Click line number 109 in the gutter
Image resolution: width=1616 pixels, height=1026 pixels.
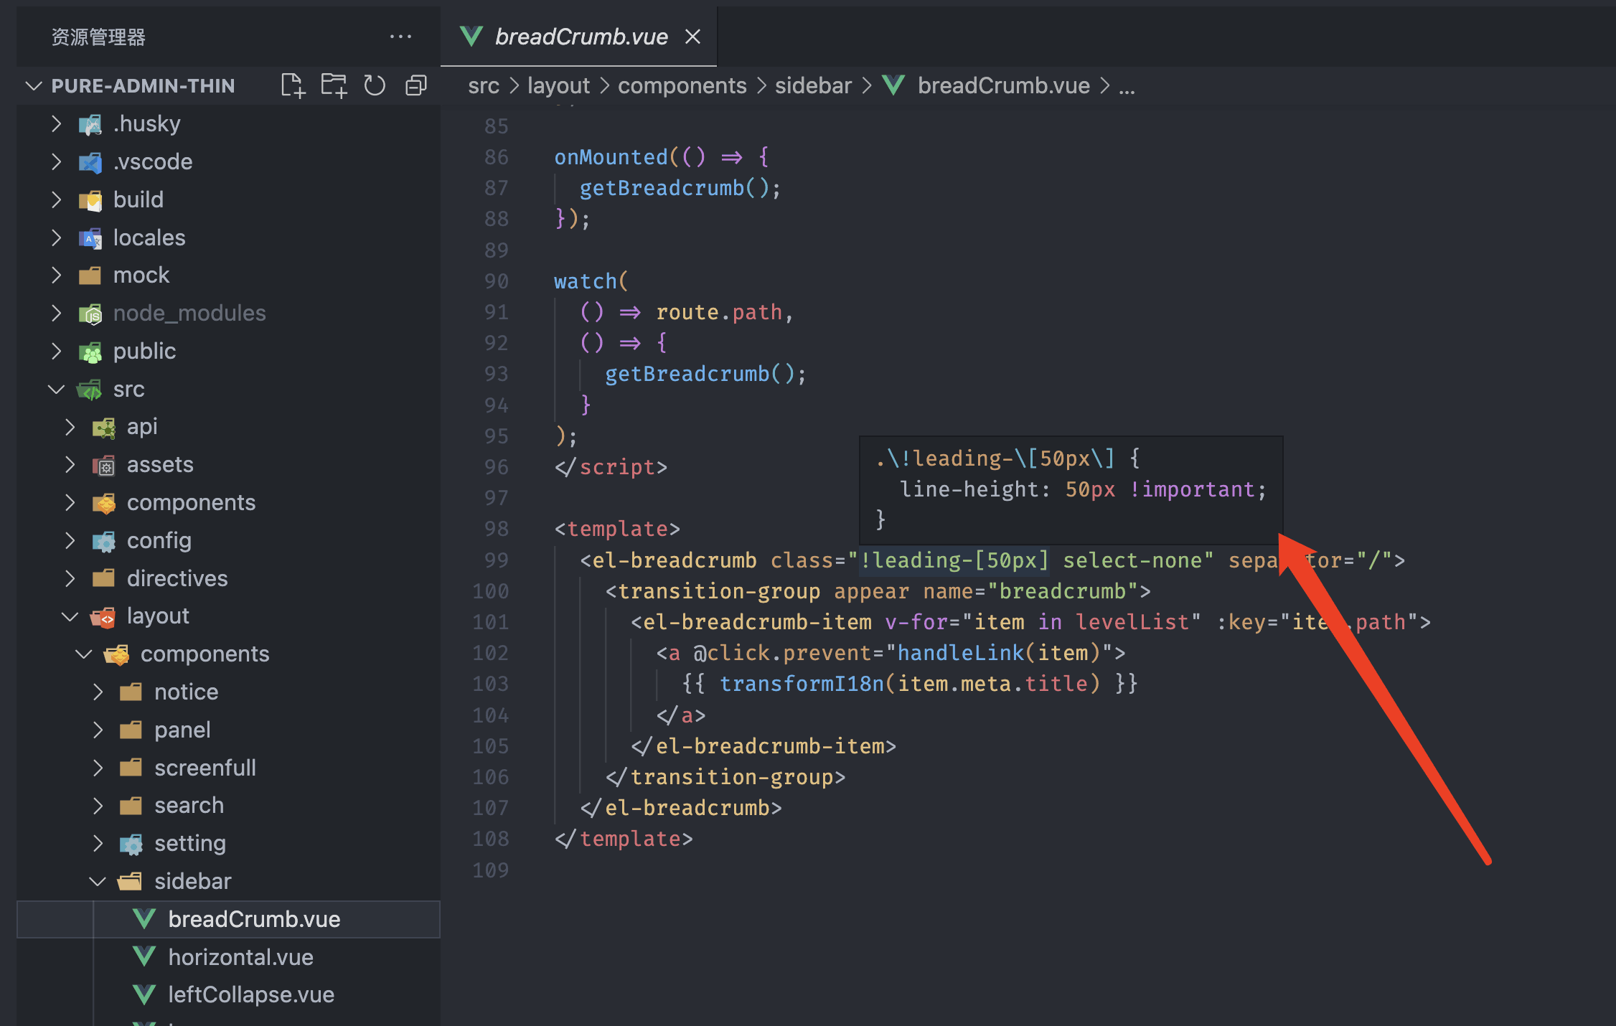pos(490,870)
